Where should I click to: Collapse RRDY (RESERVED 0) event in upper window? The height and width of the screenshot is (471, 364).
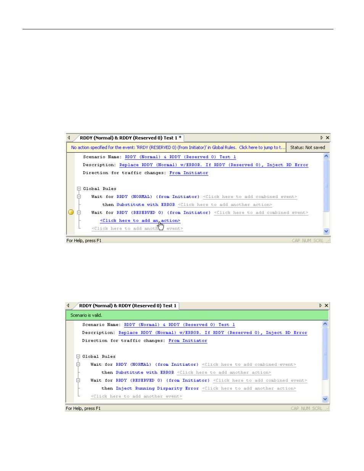(x=79, y=212)
